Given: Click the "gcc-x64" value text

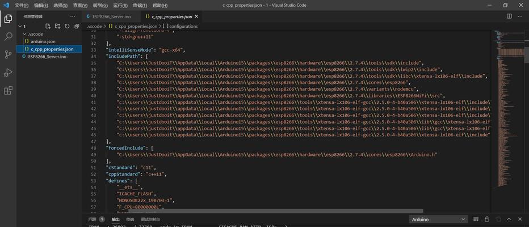Looking at the screenshot, I should coord(171,50).
